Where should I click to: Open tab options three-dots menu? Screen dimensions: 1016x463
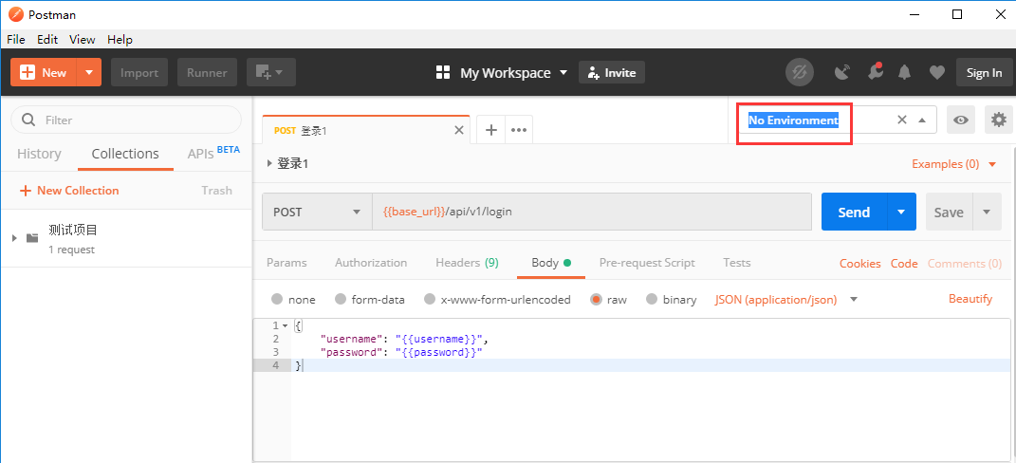[x=518, y=130]
